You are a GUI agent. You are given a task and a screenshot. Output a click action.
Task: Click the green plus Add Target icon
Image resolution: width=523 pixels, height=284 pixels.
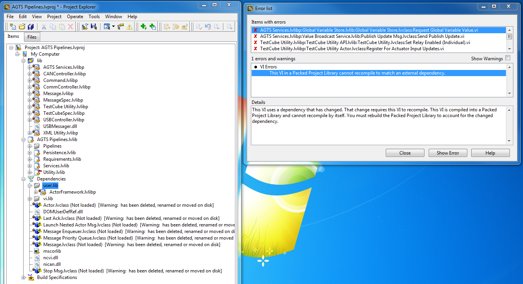(143, 27)
